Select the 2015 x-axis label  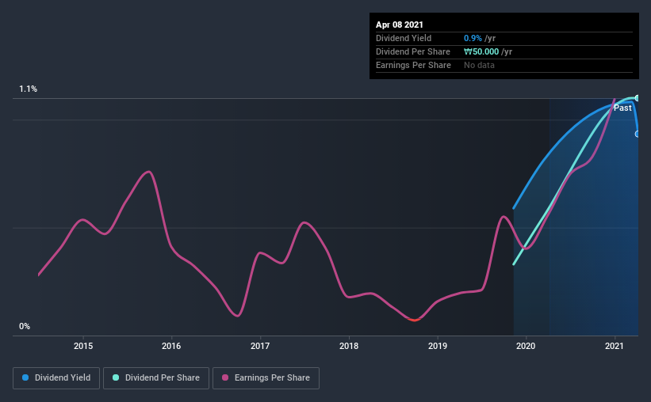point(83,346)
